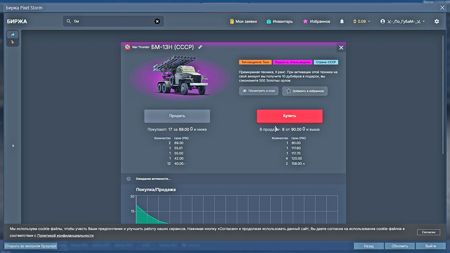The width and height of the screenshot is (450, 253).
Task: Expand the left sidebar with the small arrow
Action: tap(13, 146)
